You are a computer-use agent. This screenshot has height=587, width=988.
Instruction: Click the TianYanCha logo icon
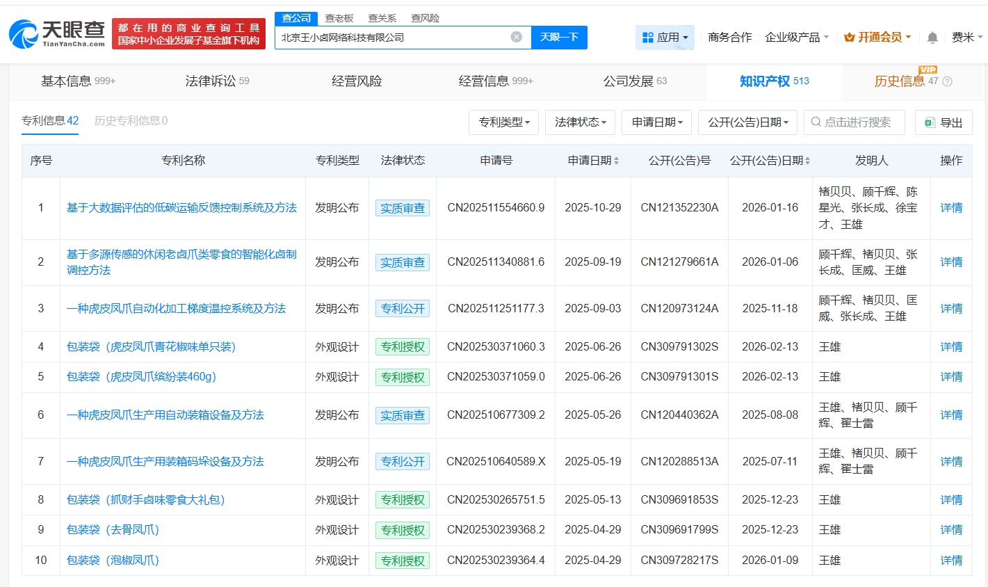[24, 33]
